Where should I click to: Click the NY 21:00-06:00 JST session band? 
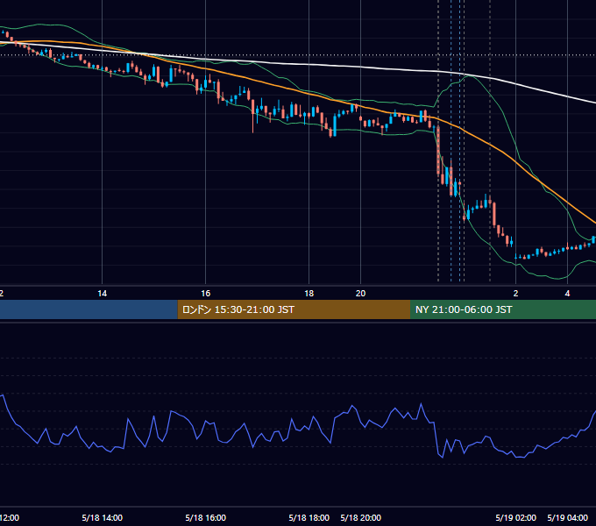pos(503,309)
